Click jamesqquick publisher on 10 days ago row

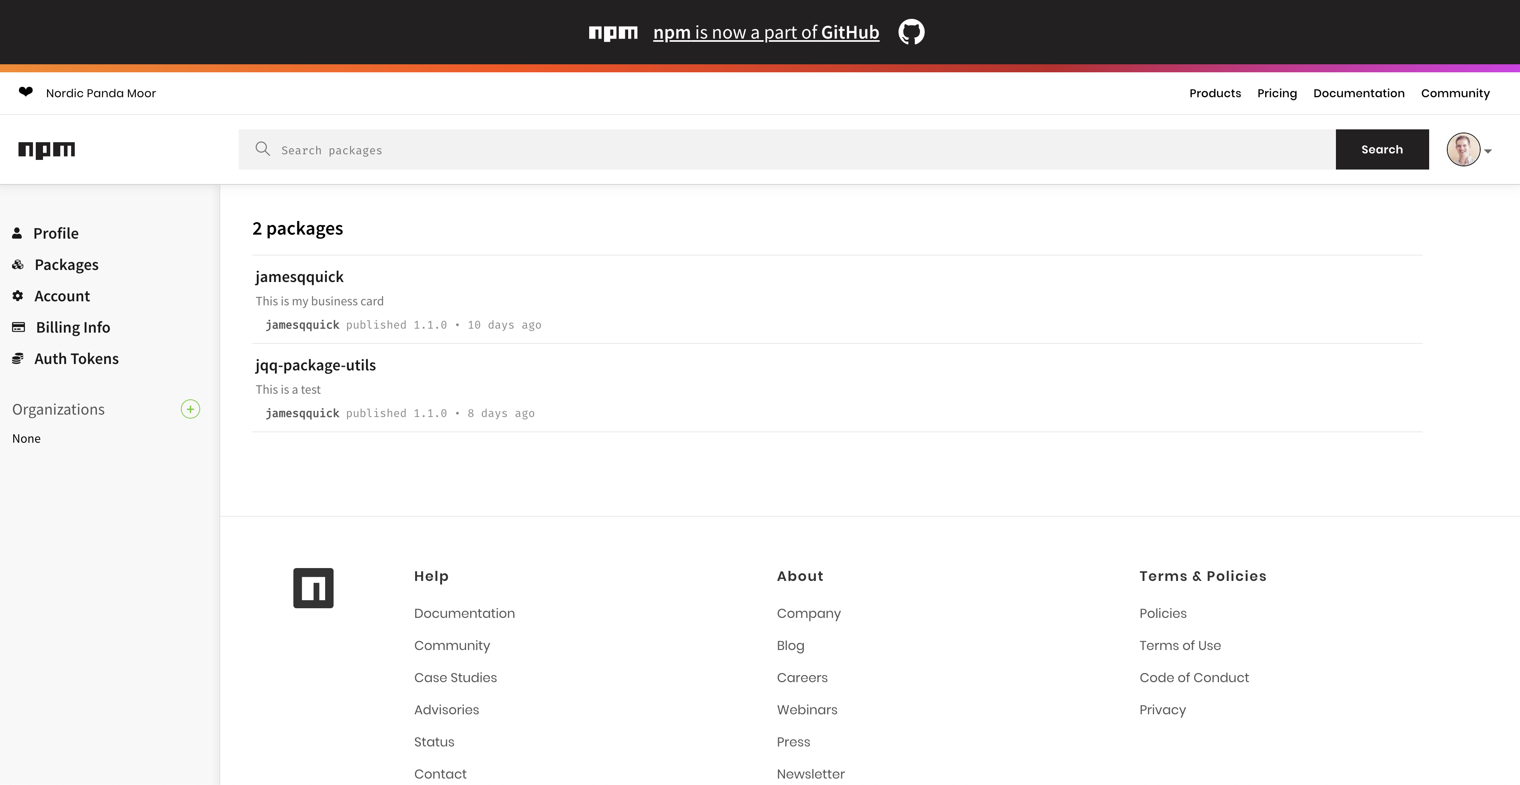pos(302,324)
